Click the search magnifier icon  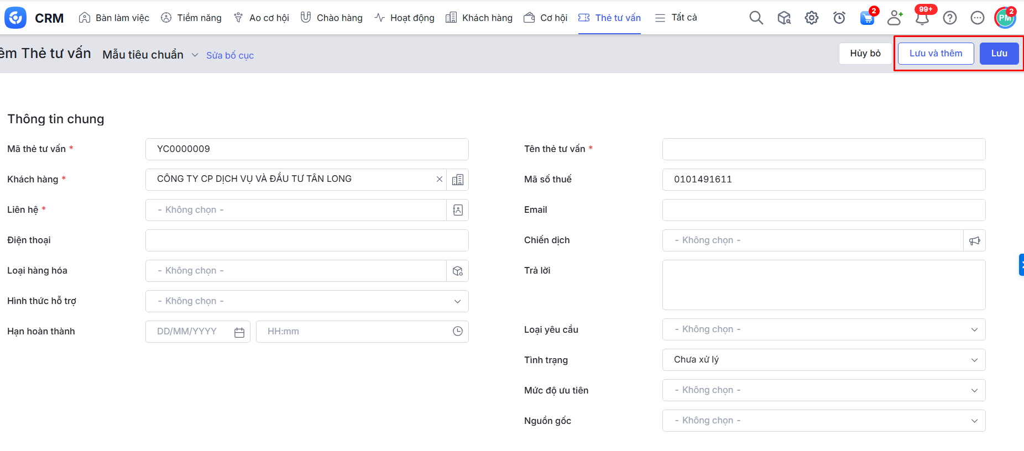click(x=756, y=18)
